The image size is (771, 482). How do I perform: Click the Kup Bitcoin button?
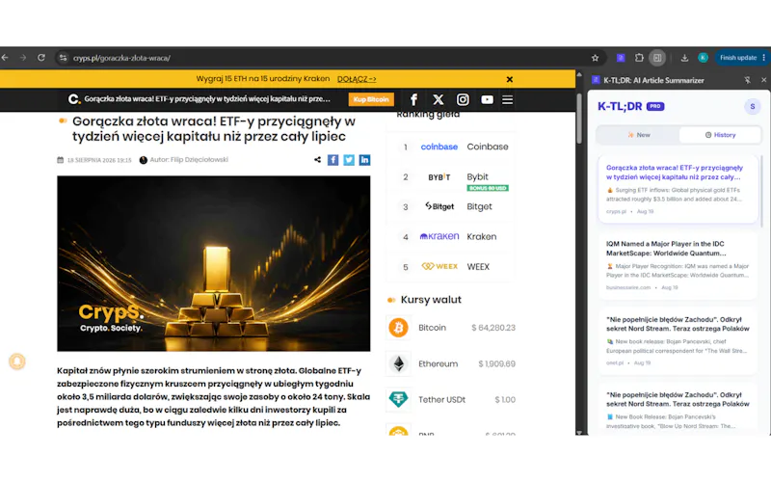(371, 99)
